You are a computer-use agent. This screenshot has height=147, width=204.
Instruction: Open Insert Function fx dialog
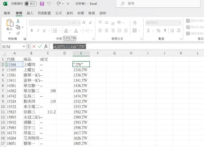[46, 47]
